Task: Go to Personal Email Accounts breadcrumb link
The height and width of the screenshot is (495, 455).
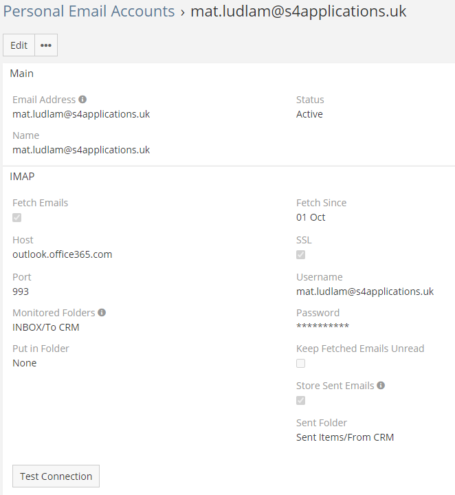Action: tap(89, 12)
